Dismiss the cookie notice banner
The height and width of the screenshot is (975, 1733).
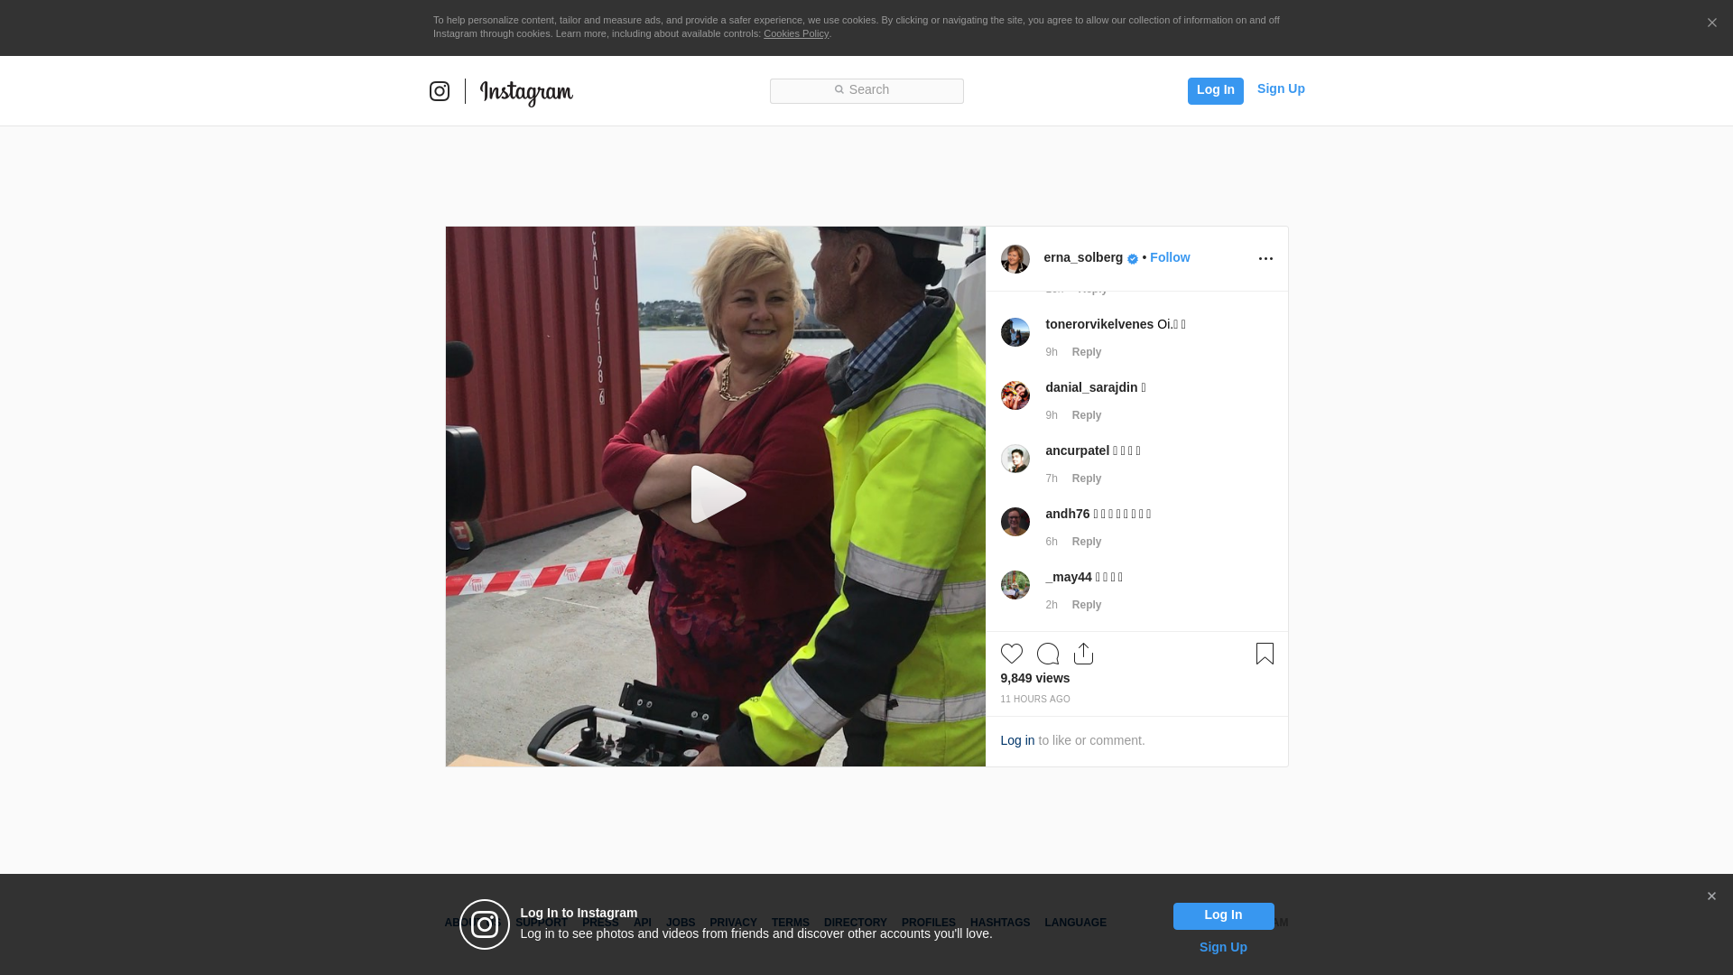[x=1711, y=23]
